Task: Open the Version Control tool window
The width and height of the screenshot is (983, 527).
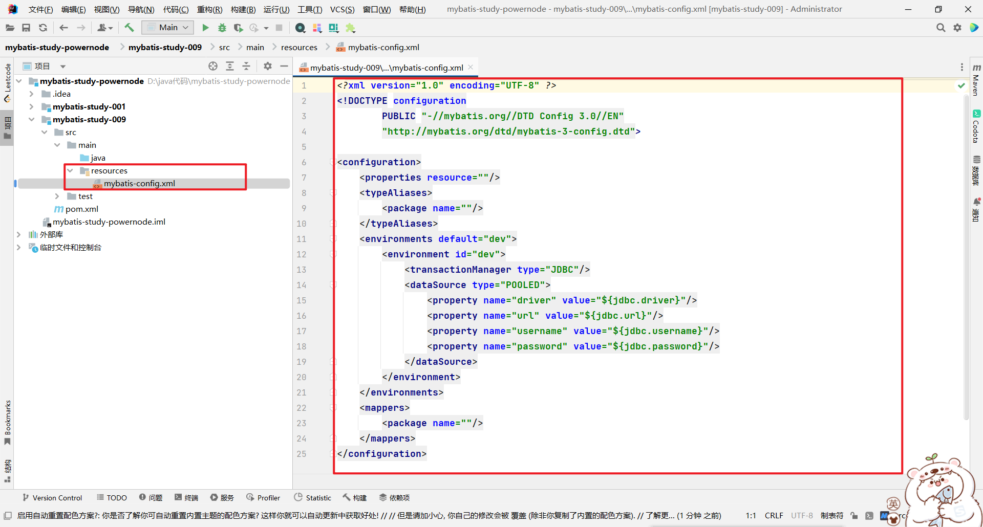Action: tap(52, 498)
